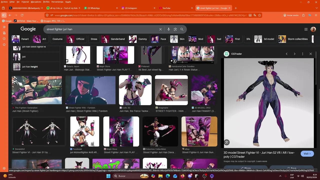Open Microsoft Edge from taskbar
Screen dimensions: 320x180
168,176
